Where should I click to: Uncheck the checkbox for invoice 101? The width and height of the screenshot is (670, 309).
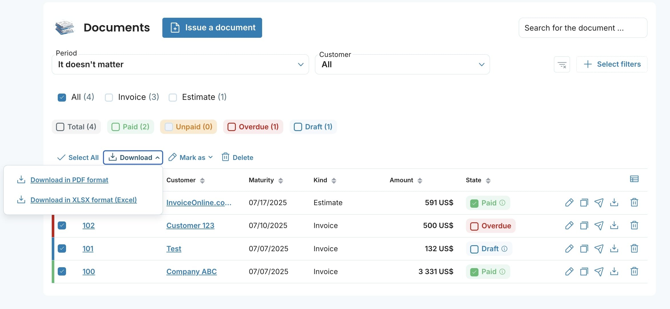click(62, 248)
